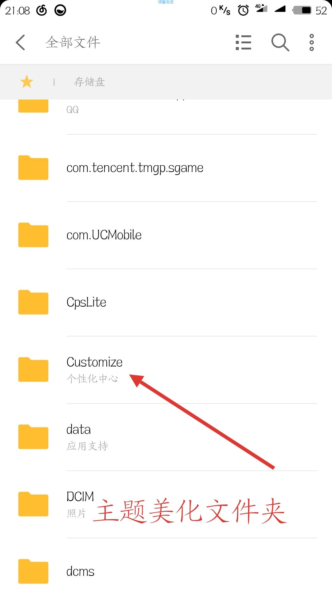Tap the alarm clock status icon
This screenshot has height=590, width=332.
click(243, 10)
